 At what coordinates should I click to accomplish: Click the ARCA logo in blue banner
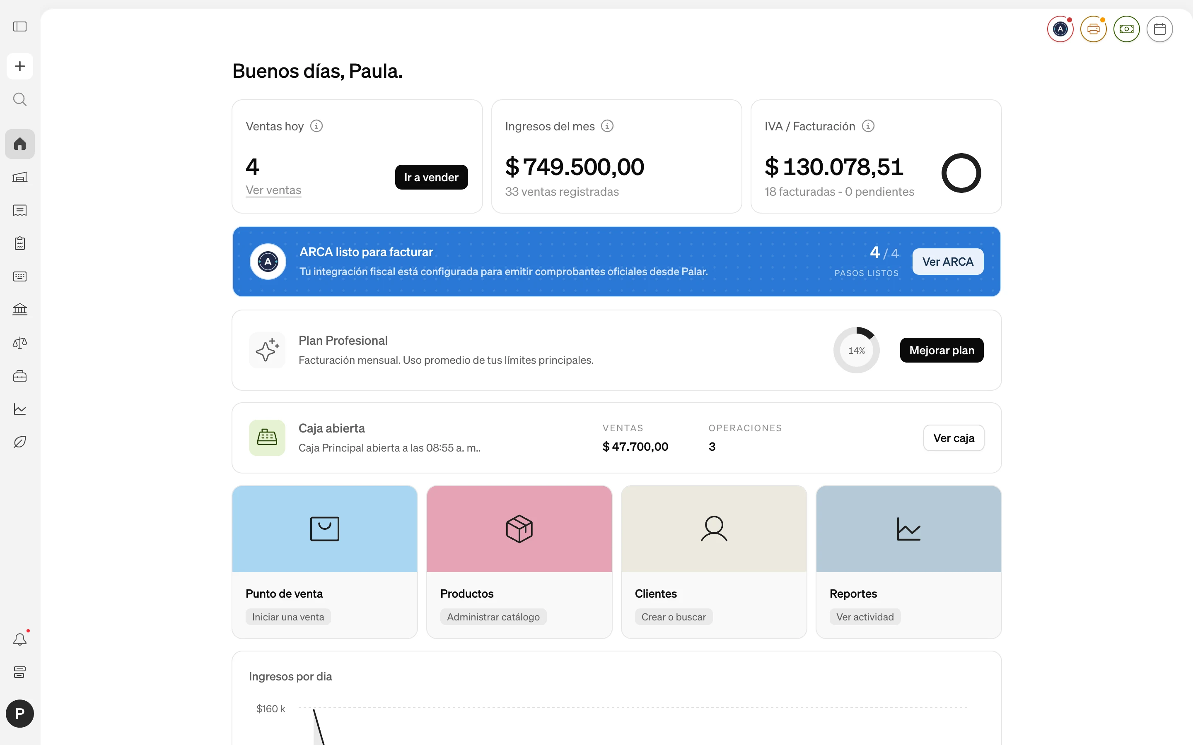[268, 262]
